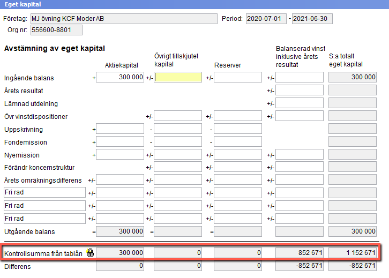
Task: Click third Fri rad Balanserad vinst field
Action: click(x=300, y=219)
